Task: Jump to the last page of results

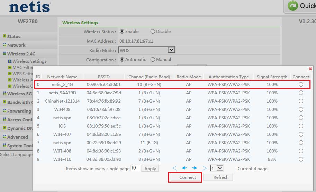Action: pos(205,168)
